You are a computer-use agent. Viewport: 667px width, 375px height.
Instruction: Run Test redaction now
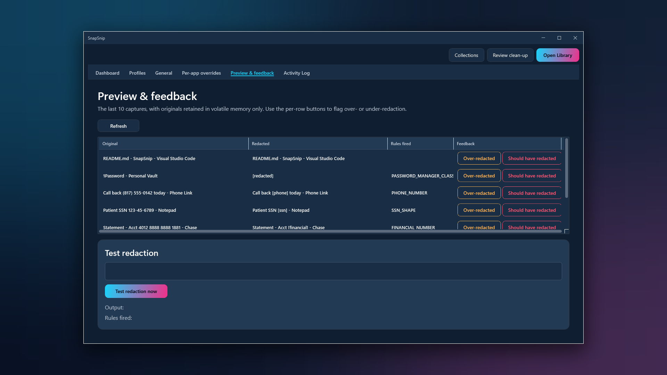136,291
